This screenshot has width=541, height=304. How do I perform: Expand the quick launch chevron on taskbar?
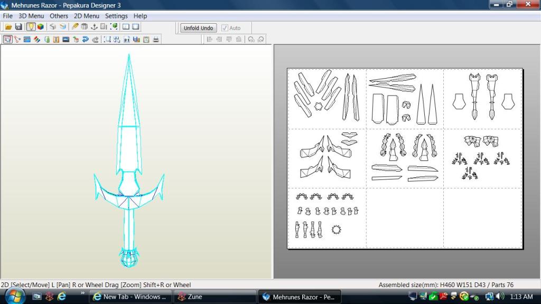tap(83, 293)
